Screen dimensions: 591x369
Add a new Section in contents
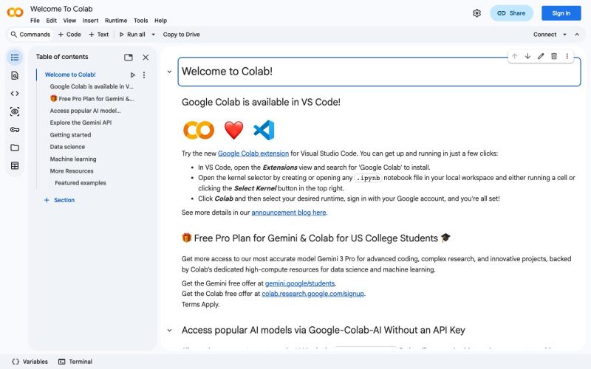pyautogui.click(x=59, y=200)
